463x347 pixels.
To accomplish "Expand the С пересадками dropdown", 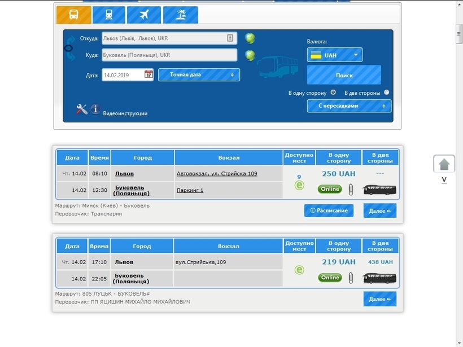I will pos(349,106).
